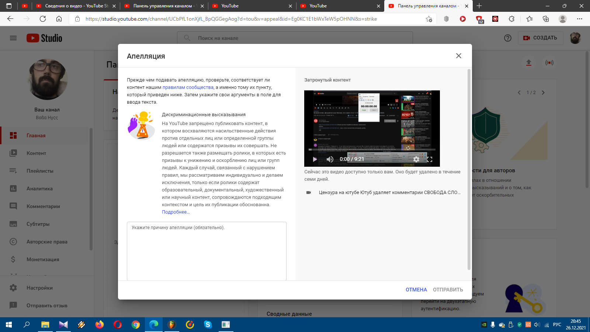Screen dimensions: 590x332
Task: Mute the video preview volume
Action: point(330,159)
